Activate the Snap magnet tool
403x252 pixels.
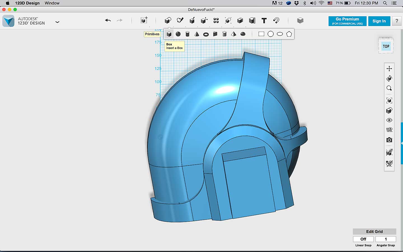[x=276, y=20]
